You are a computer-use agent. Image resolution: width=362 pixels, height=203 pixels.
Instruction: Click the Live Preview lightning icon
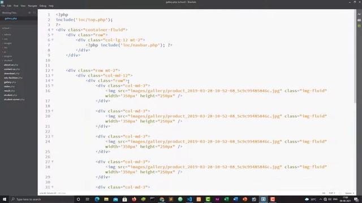(x=359, y=14)
